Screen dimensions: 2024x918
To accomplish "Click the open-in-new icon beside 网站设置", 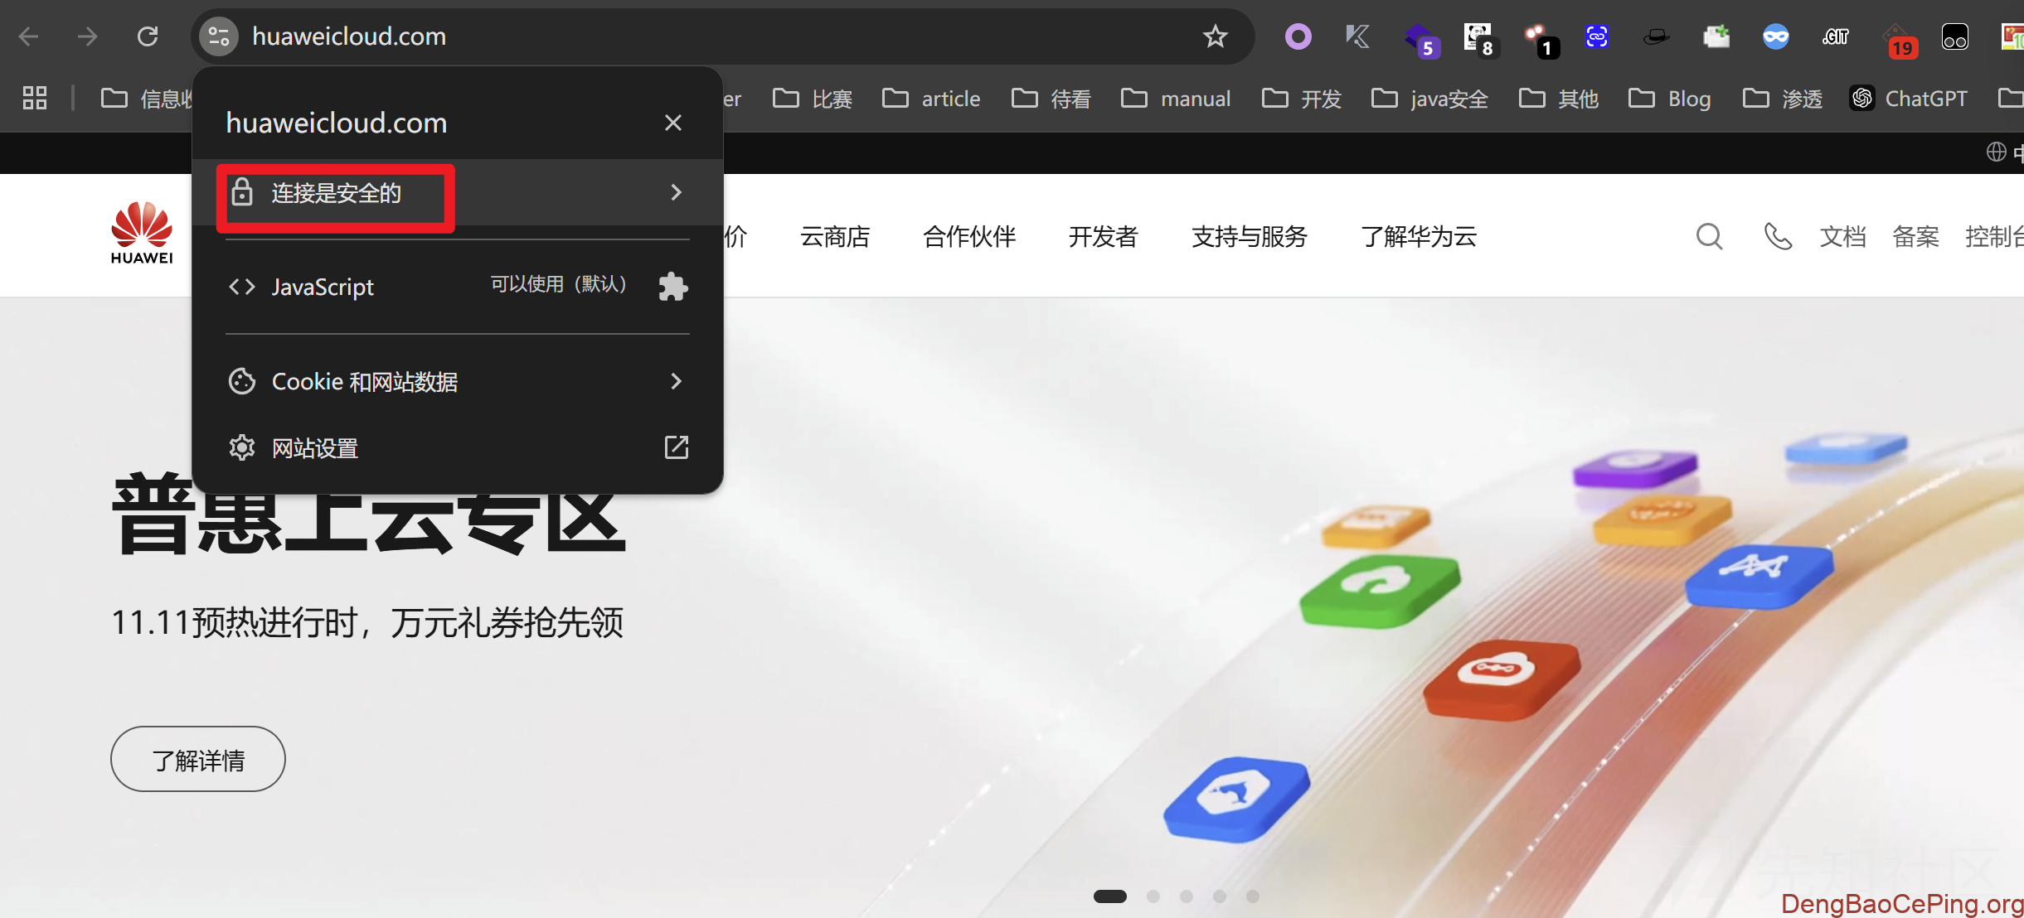I will [x=676, y=447].
